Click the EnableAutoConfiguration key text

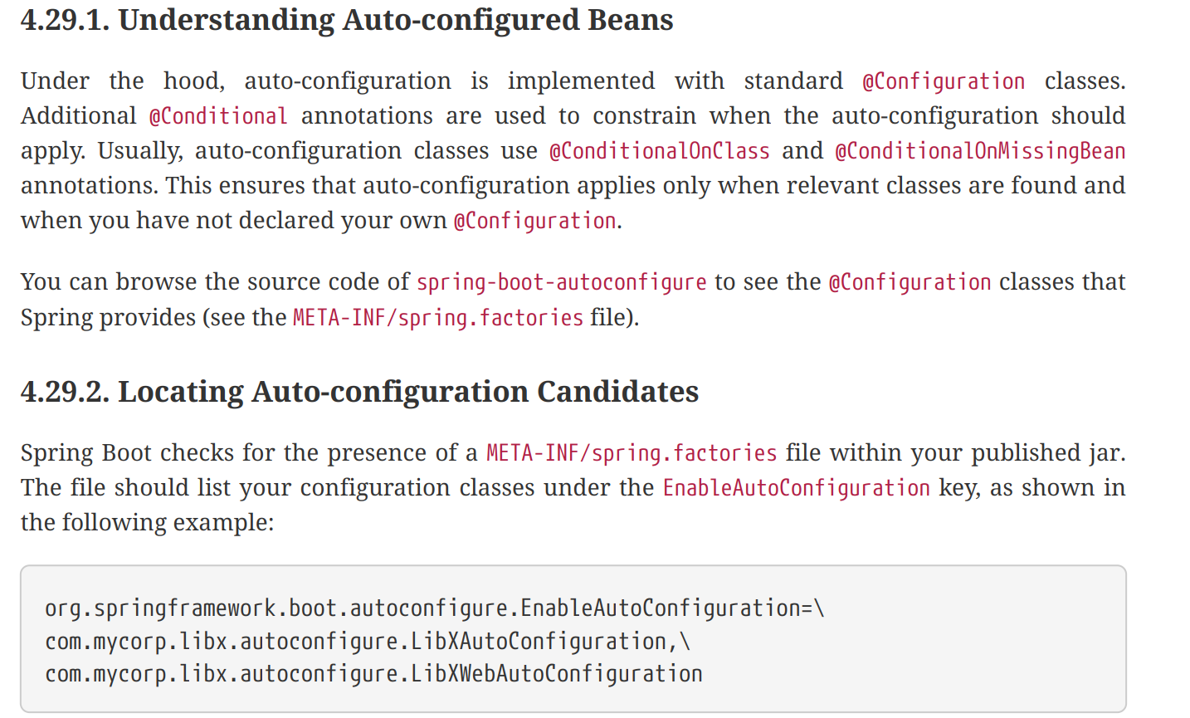pyautogui.click(x=797, y=488)
